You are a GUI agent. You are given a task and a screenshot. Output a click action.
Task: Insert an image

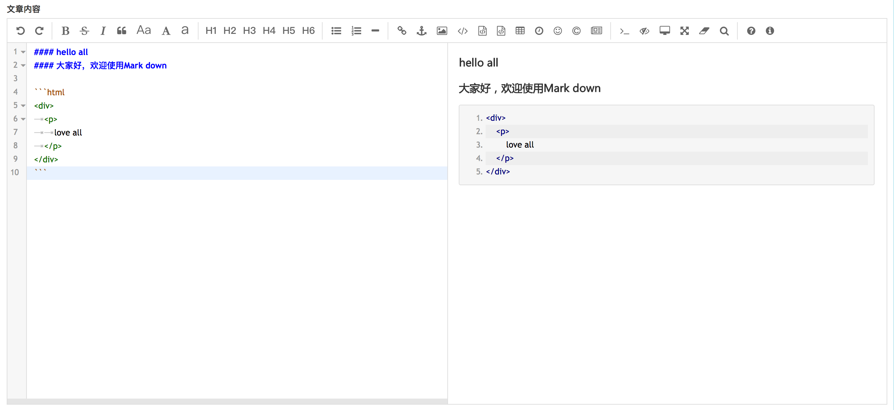[442, 31]
